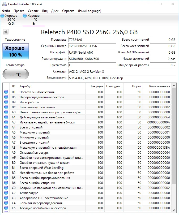Screen dimensions: 179x215
Task: Click the interface field UASP (Serial ATA)
Action: tap(92, 52)
